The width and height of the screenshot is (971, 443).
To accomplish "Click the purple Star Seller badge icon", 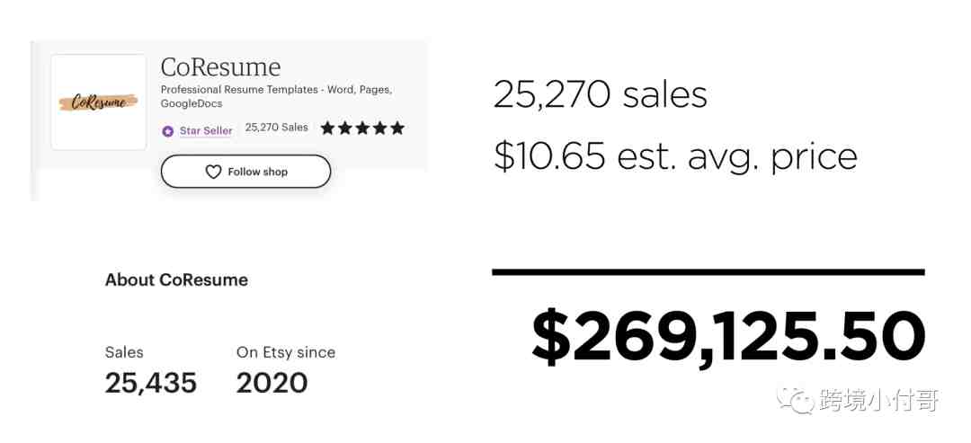I will tap(168, 131).
